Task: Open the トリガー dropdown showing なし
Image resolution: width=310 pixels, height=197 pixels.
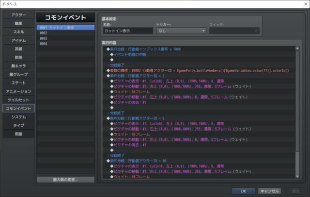Action: click(x=181, y=31)
